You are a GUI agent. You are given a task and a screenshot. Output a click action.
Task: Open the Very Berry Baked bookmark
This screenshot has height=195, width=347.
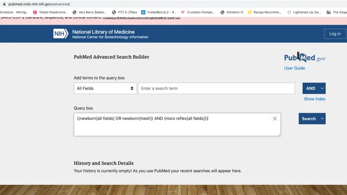[x=89, y=13]
